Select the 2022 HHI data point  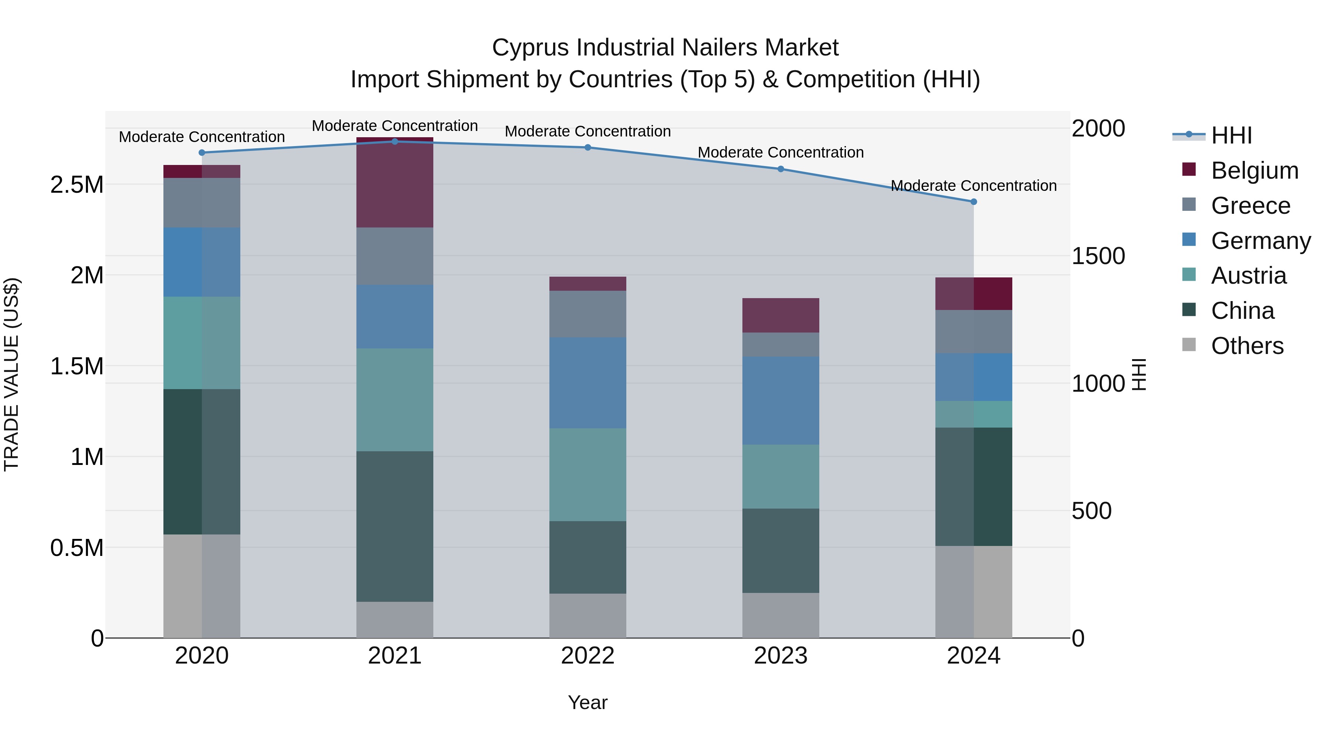click(x=587, y=147)
